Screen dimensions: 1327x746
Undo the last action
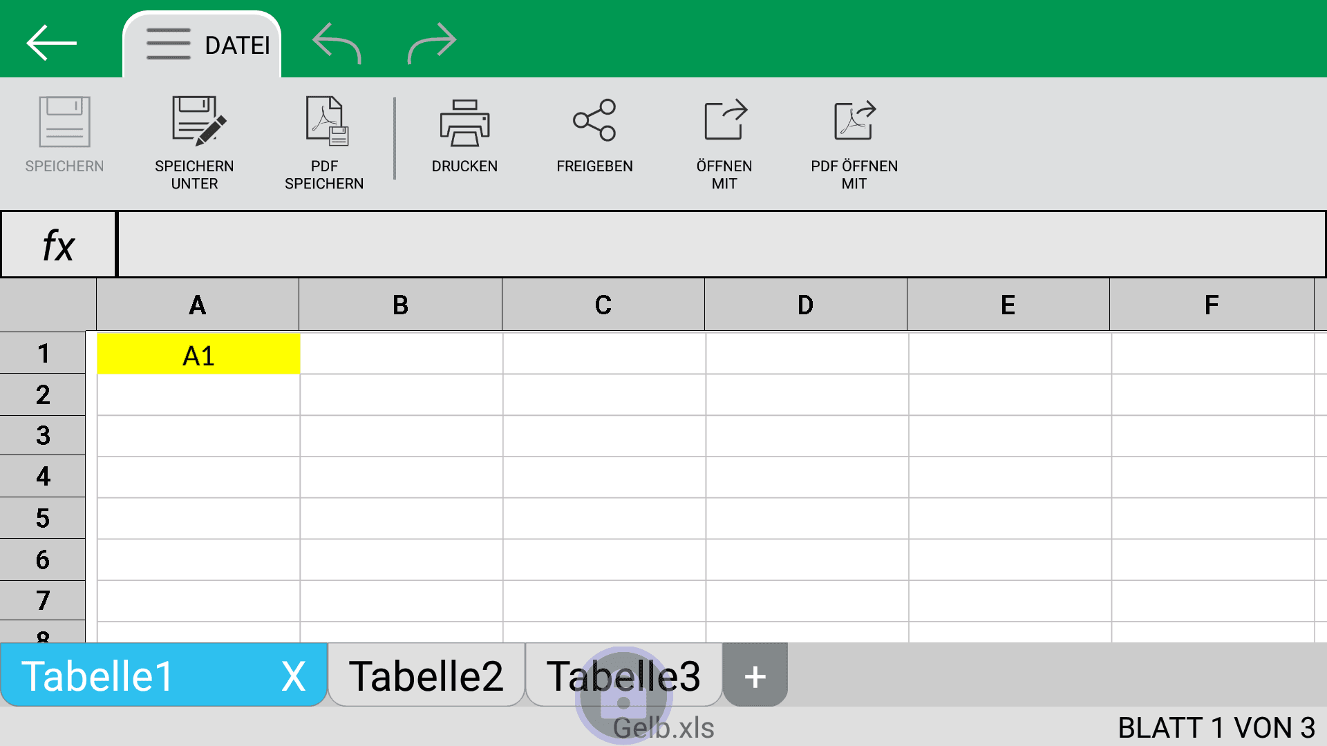point(337,43)
